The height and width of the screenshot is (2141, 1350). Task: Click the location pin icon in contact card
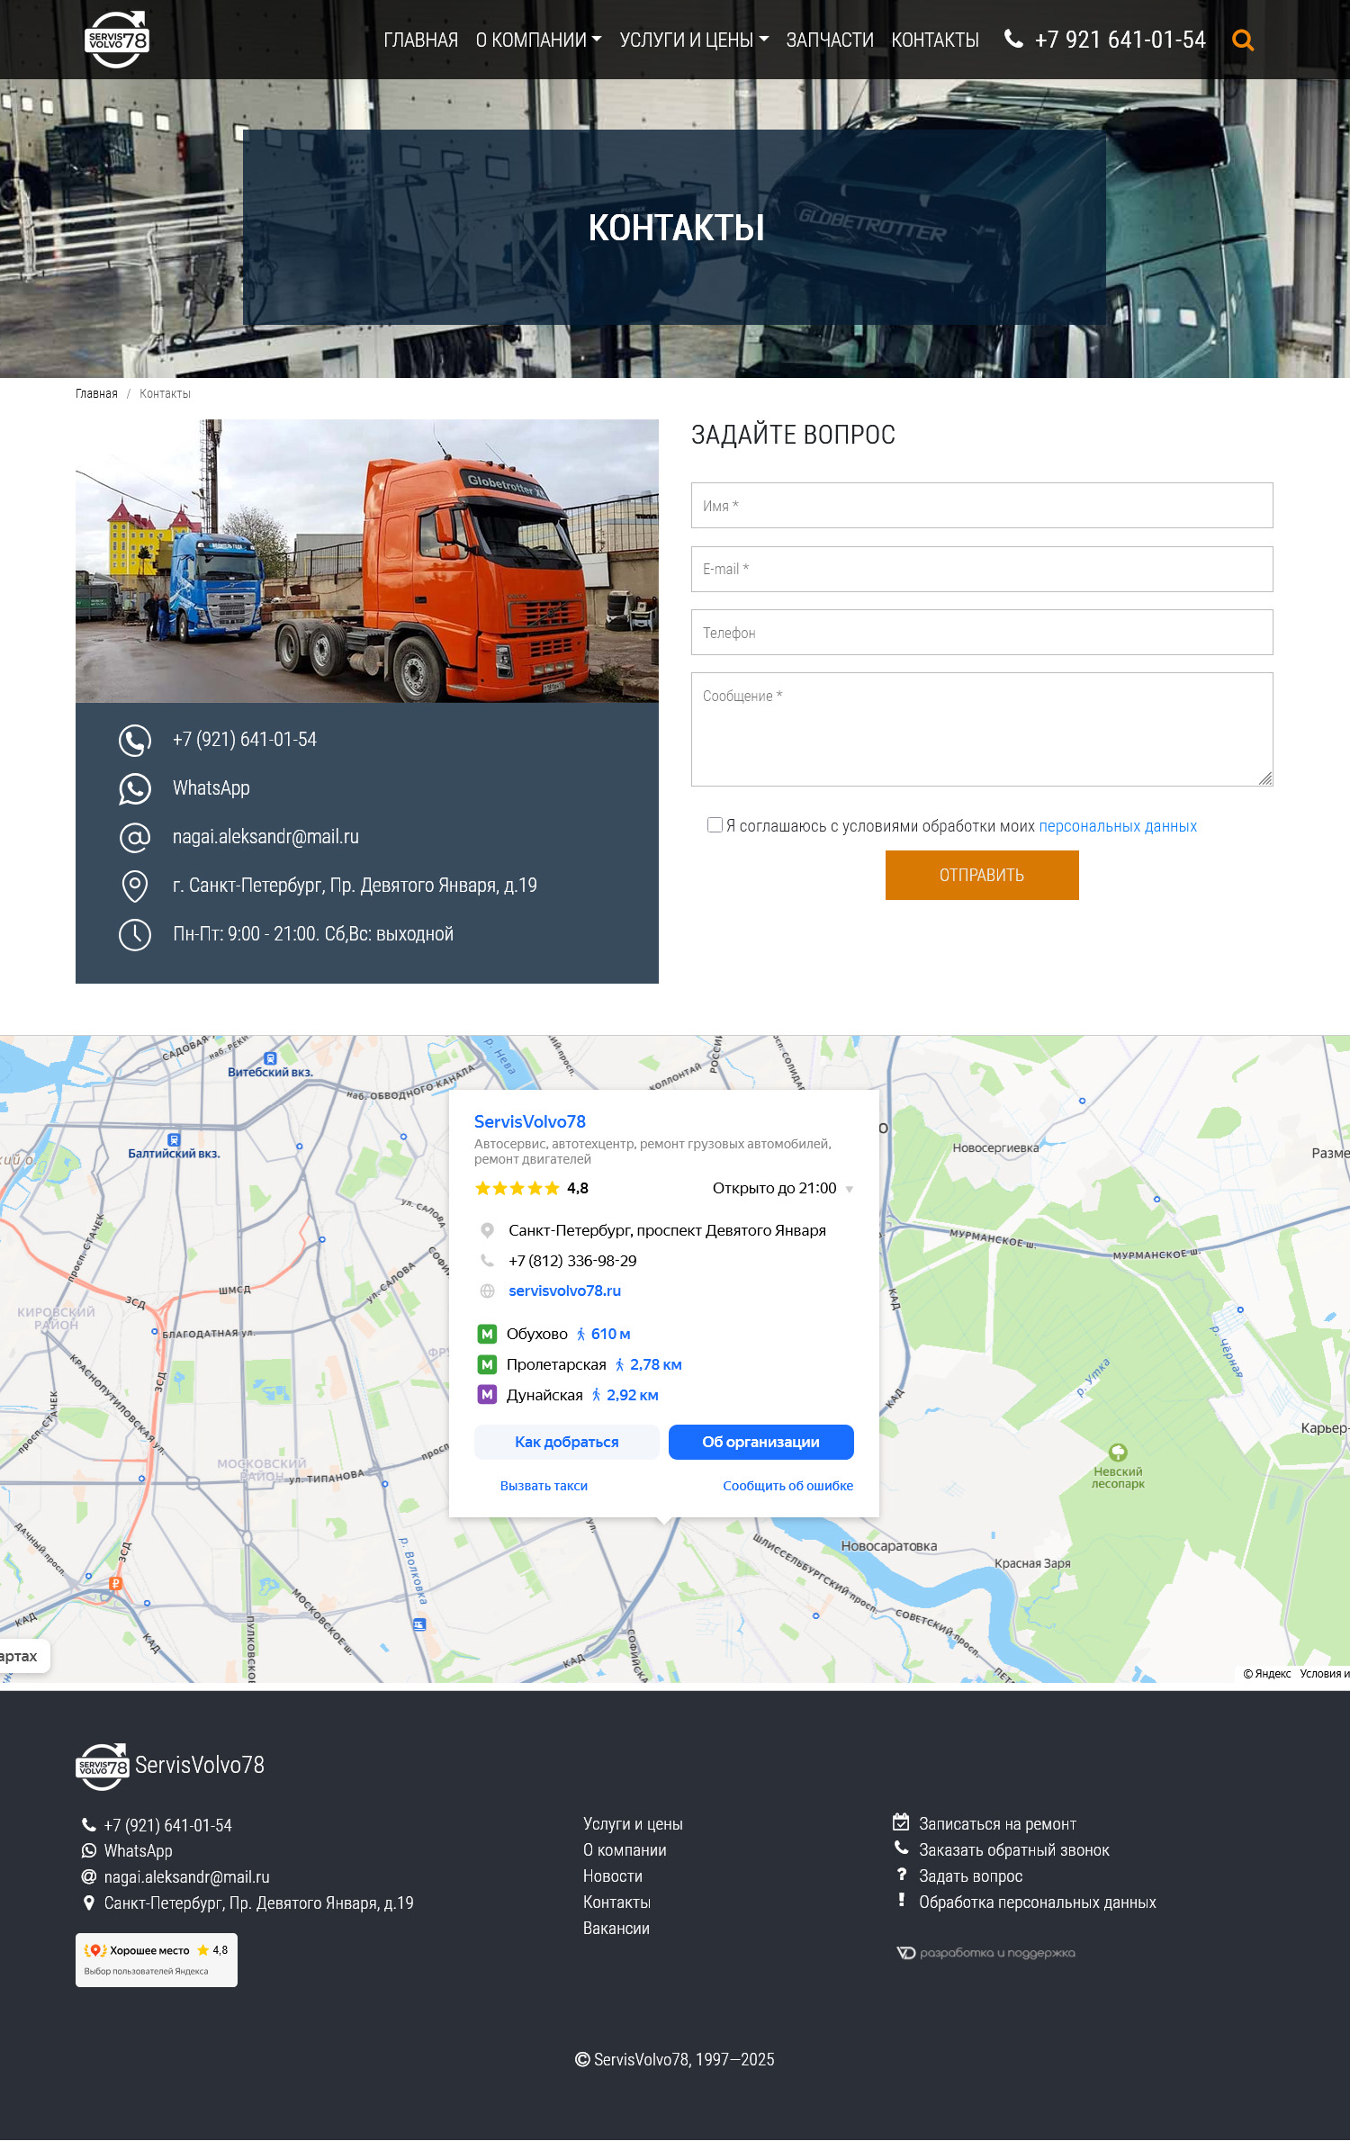coord(135,886)
